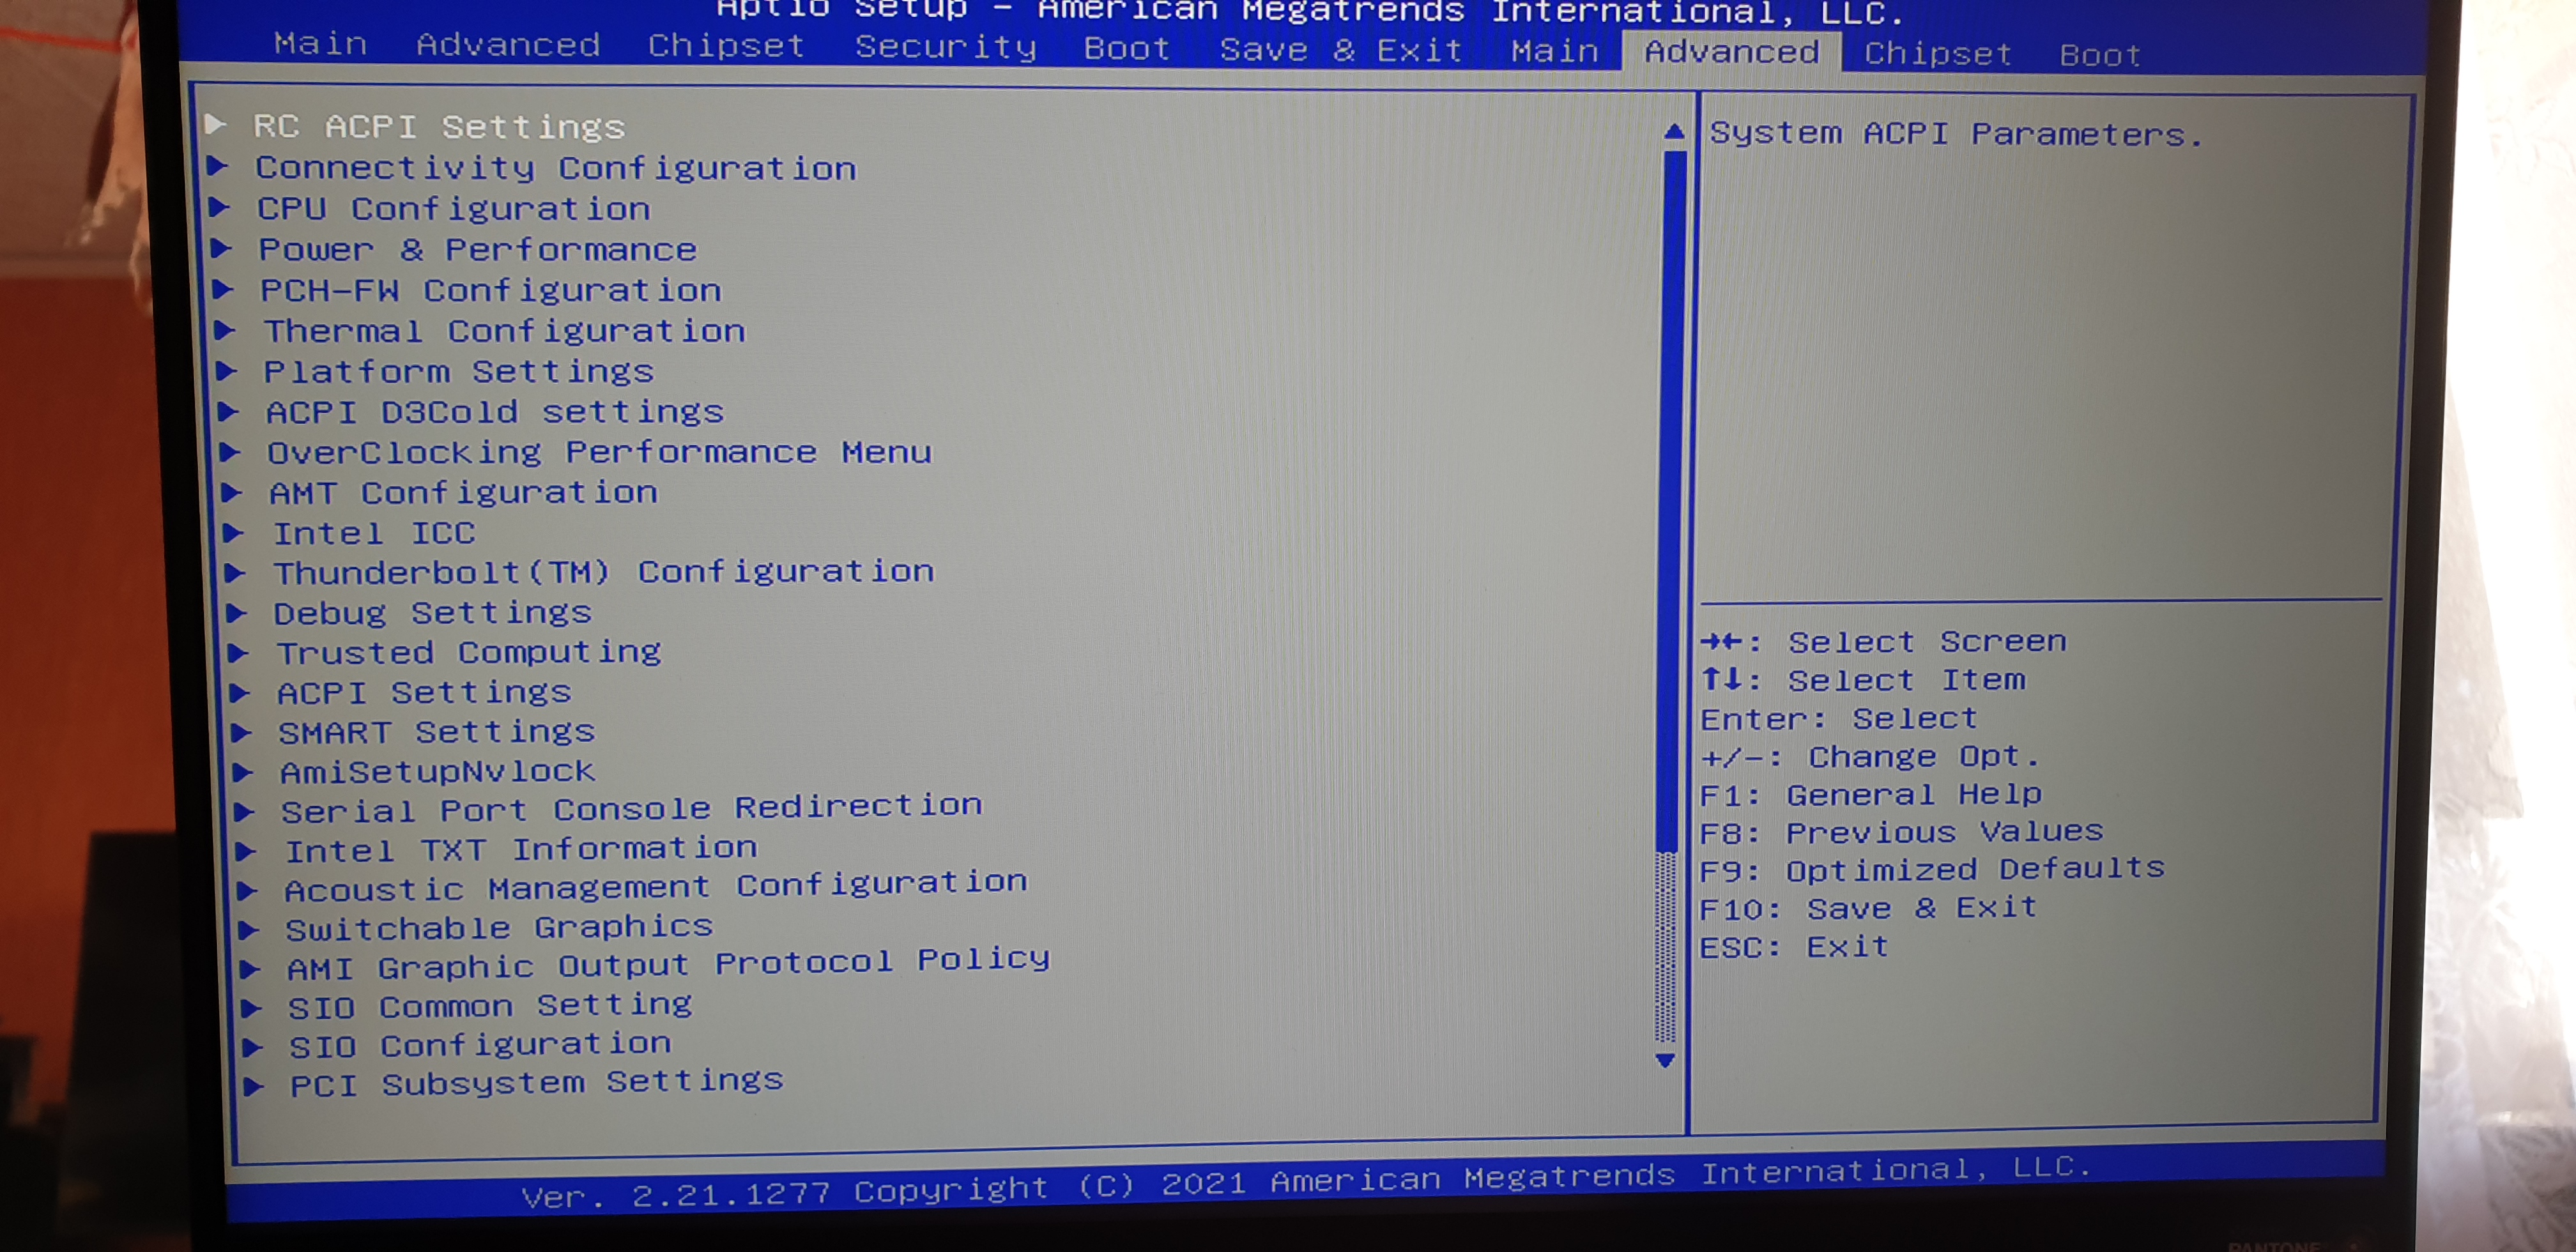Select the highlighted Advanced tab

(x=1731, y=52)
